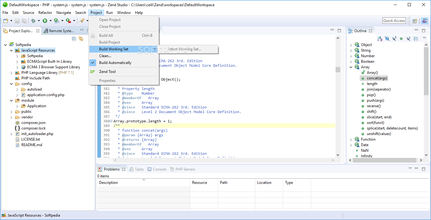Toggle Hide Non-Public members in Outline
Image resolution: width=431 pixels, height=220 pixels.
[x=401, y=39]
